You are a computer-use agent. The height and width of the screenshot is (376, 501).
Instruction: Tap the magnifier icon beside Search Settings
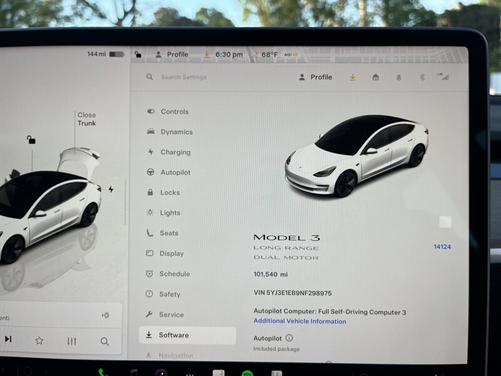(x=150, y=76)
